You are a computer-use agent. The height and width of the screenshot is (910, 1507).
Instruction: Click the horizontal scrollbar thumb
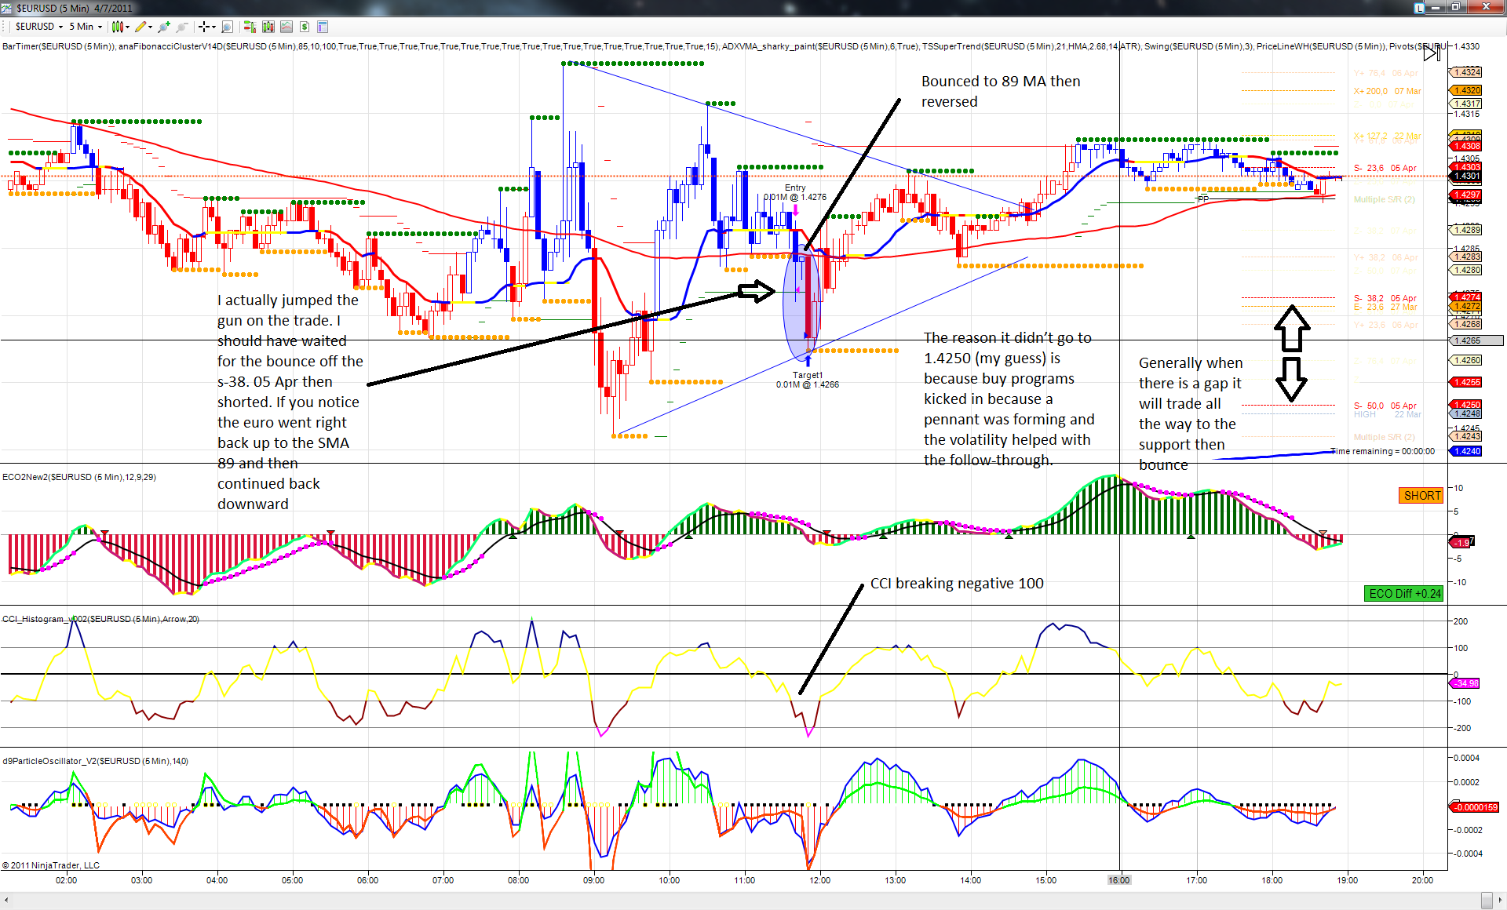(1487, 901)
